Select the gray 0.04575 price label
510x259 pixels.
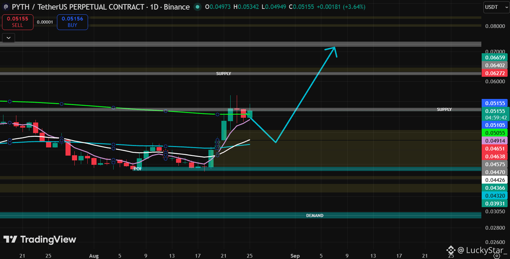tap(495, 164)
